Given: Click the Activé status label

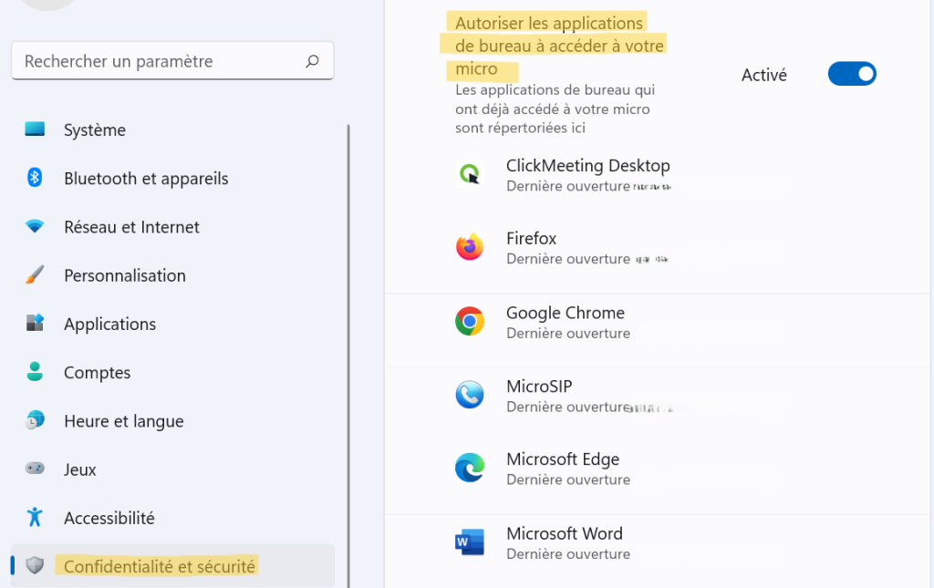Looking at the screenshot, I should click(x=763, y=75).
